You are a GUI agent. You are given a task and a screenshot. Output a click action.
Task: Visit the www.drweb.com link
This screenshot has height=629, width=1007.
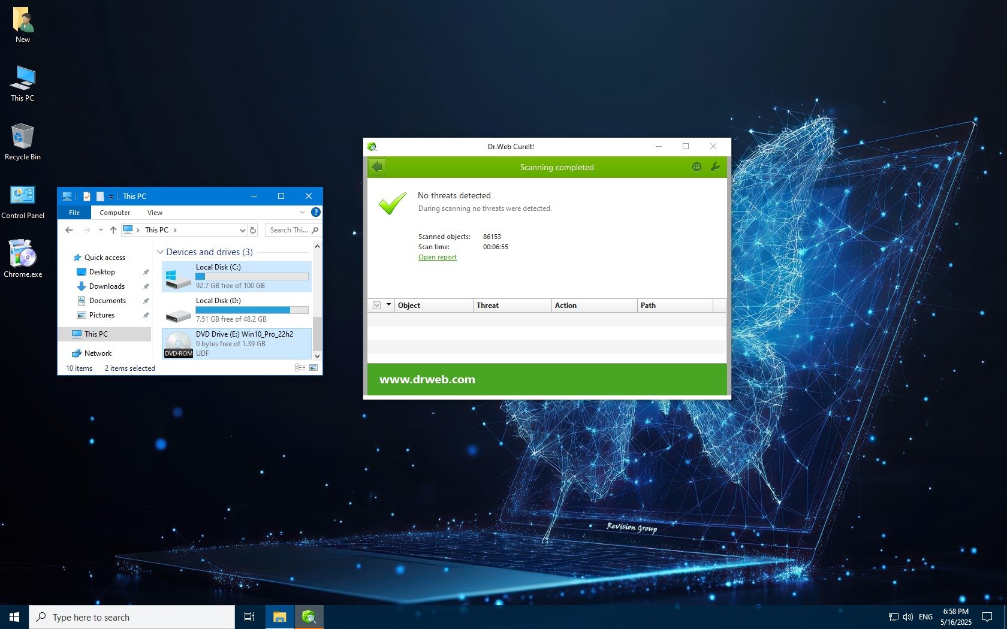pyautogui.click(x=427, y=379)
